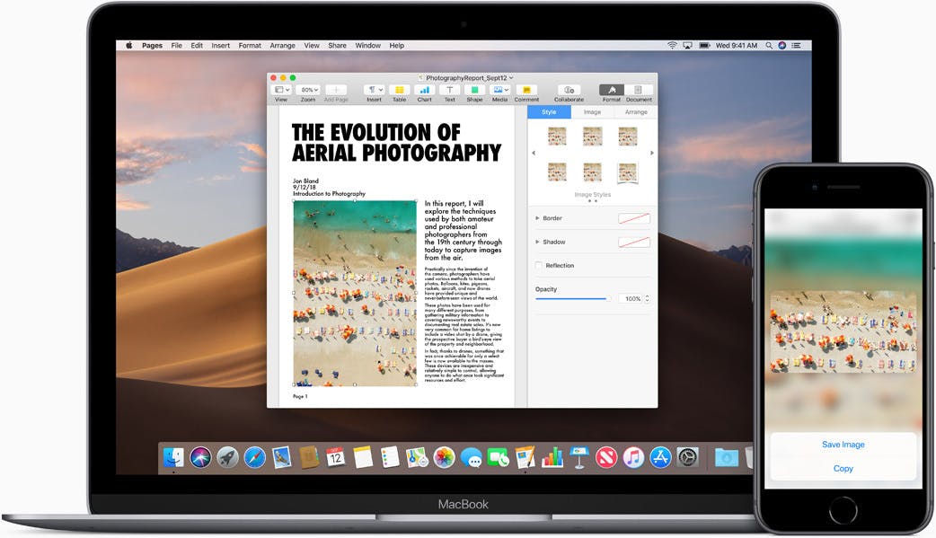Viewport: 936px width, 538px height.
Task: Open Safari from the Dock
Action: (x=255, y=458)
